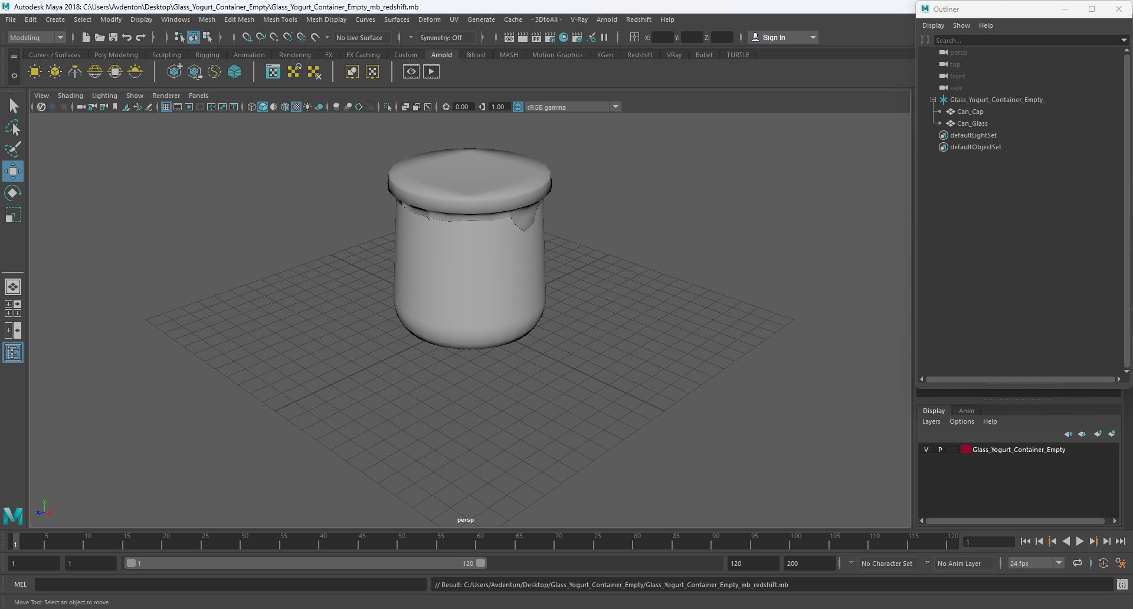Toggle layer visibility V box
The image size is (1133, 609).
point(926,450)
